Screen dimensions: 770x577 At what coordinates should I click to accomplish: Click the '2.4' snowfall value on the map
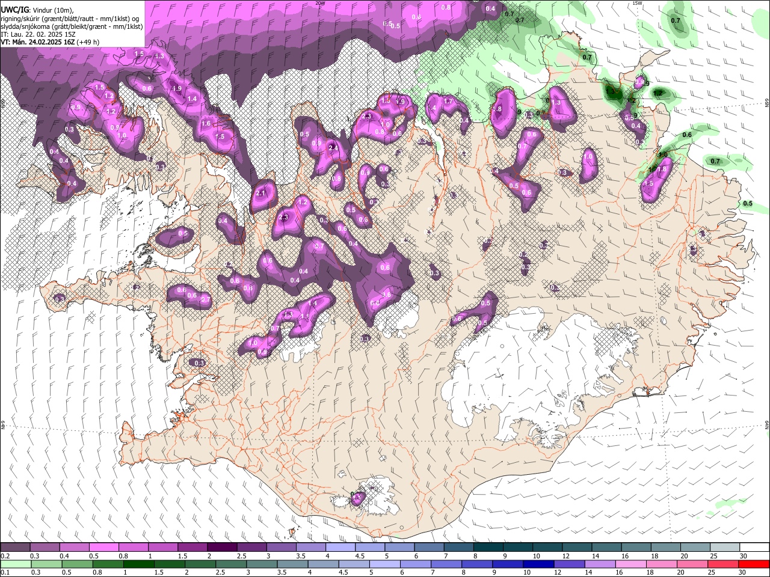coord(333,147)
